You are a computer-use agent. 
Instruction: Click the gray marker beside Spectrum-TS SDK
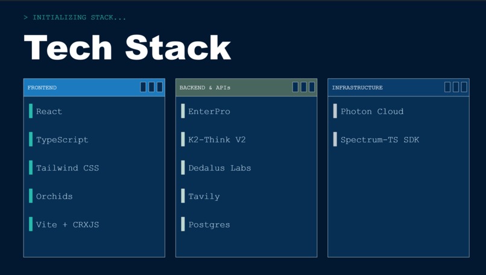click(x=335, y=139)
